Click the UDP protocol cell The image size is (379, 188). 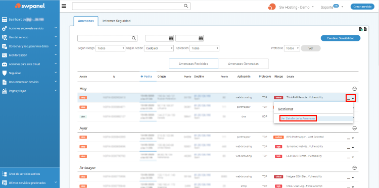(x=265, y=116)
